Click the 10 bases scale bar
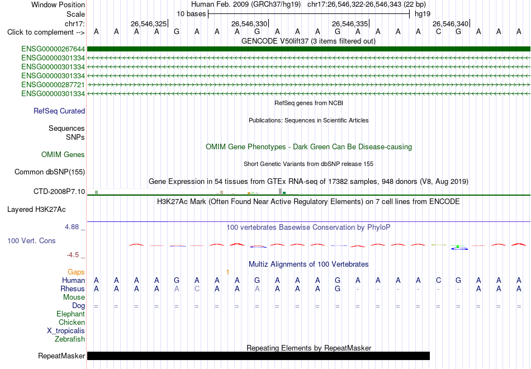531x369 pixels. pos(309,14)
